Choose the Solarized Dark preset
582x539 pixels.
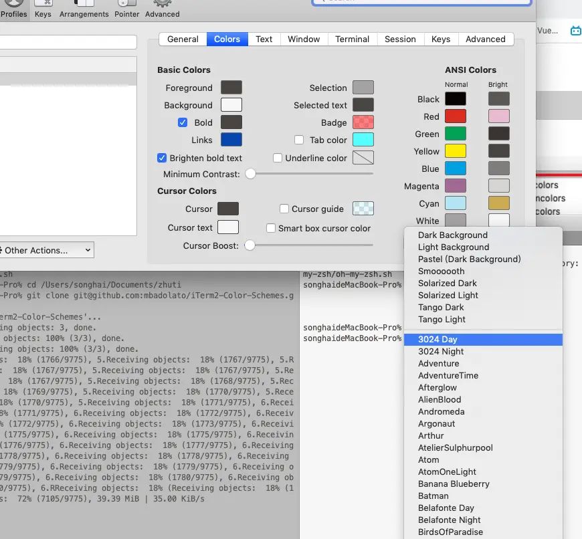click(x=483, y=284)
